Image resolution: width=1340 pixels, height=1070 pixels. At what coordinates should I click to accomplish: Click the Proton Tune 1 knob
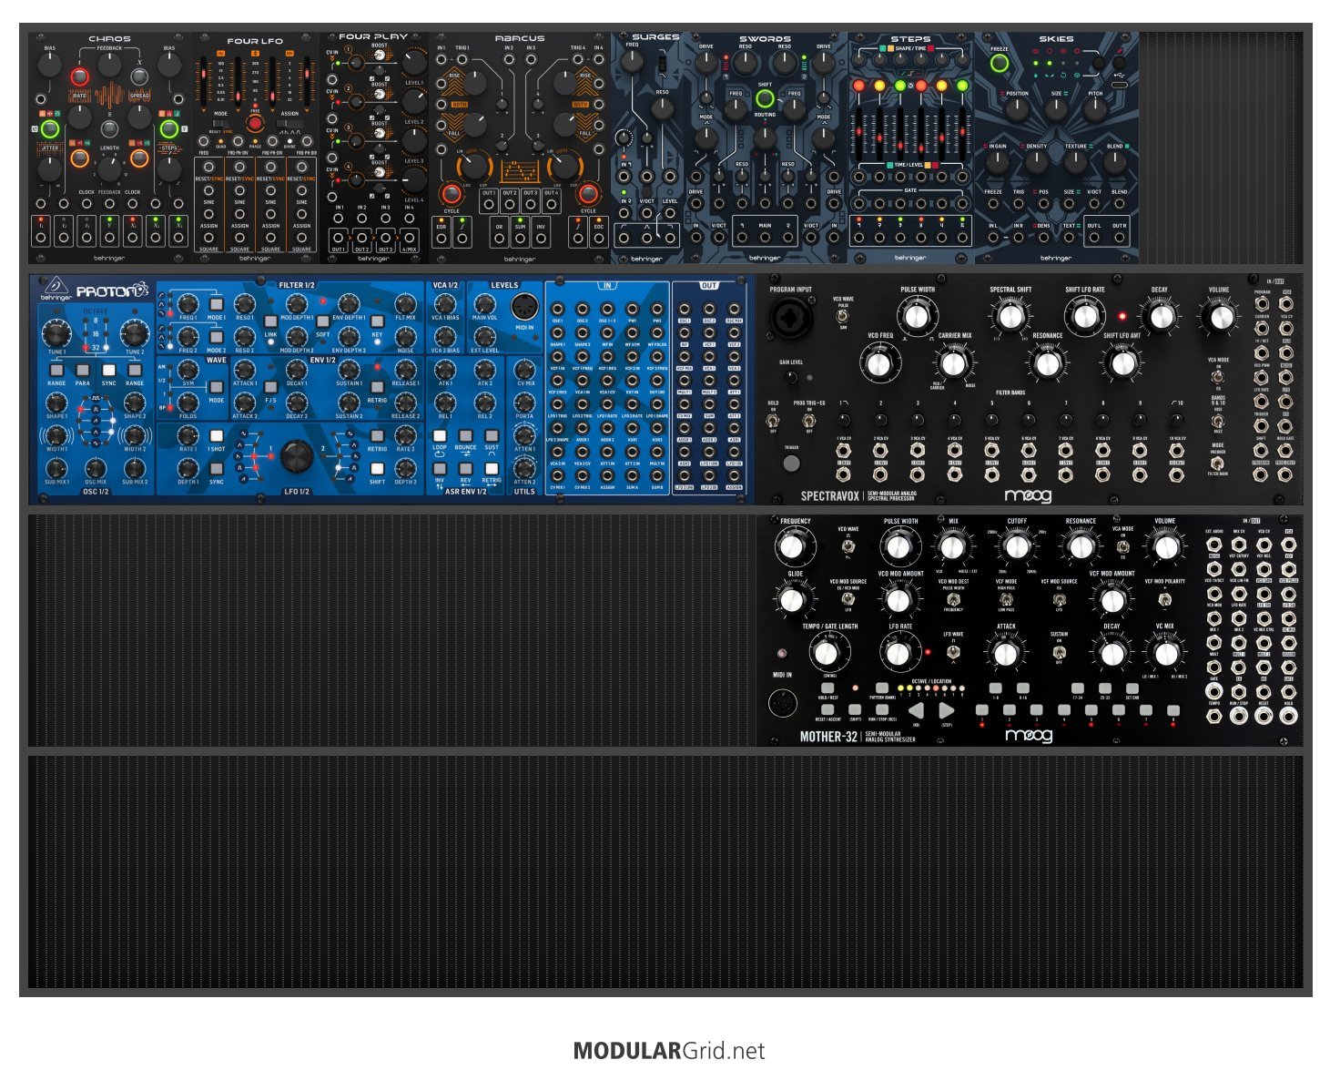point(56,333)
